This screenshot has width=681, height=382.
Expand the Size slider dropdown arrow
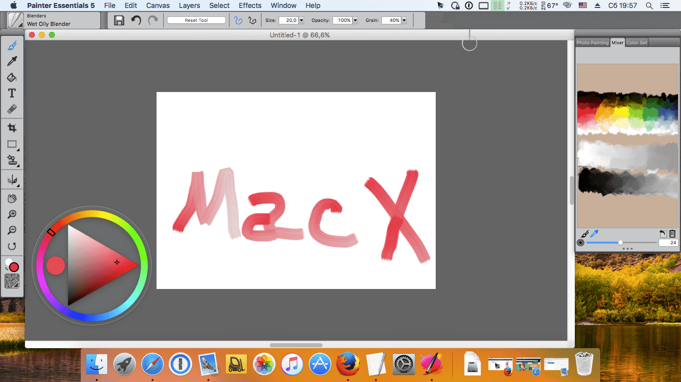pyautogui.click(x=301, y=20)
